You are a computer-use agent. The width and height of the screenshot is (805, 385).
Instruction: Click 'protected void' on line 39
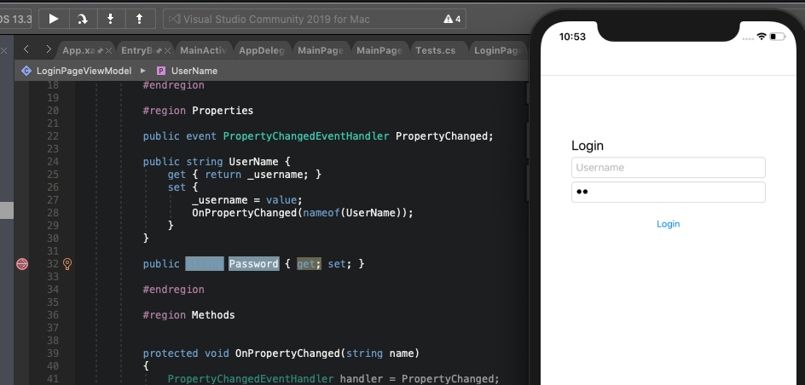pyautogui.click(x=186, y=353)
